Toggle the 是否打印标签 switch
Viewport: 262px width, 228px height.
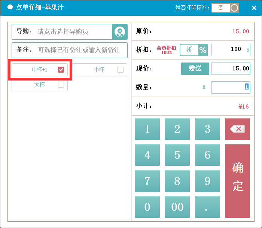point(225,8)
